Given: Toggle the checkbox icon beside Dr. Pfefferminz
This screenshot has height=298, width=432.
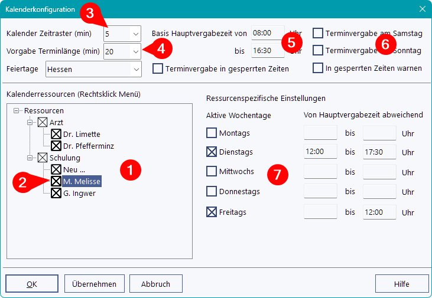Looking at the screenshot, I should click(x=56, y=145).
